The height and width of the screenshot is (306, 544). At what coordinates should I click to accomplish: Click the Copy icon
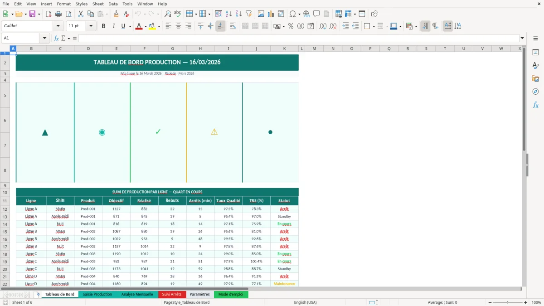[91, 14]
